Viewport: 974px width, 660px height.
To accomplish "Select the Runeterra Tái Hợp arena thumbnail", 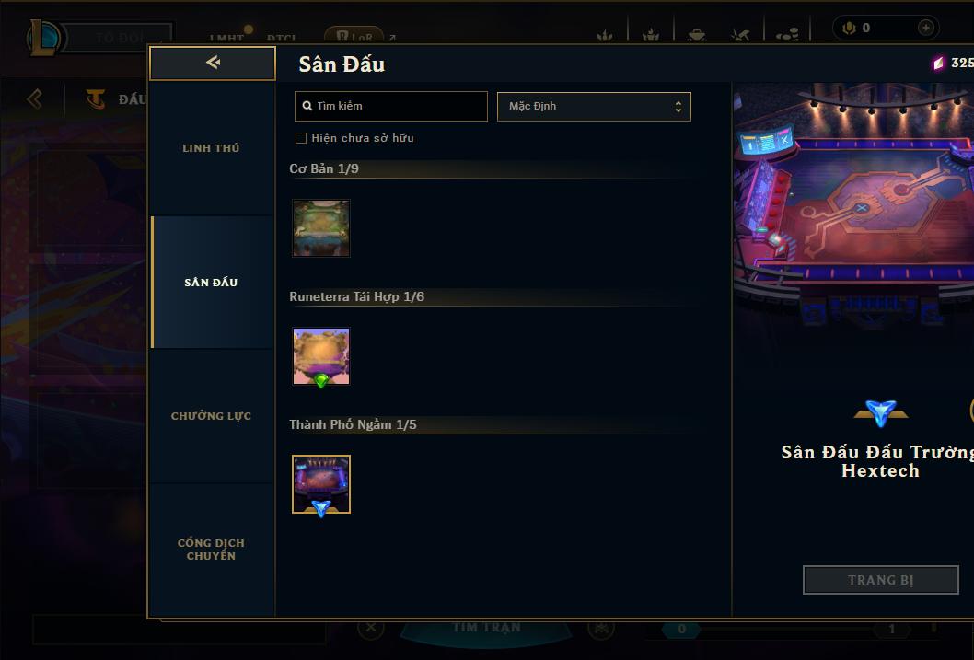I will pyautogui.click(x=321, y=356).
